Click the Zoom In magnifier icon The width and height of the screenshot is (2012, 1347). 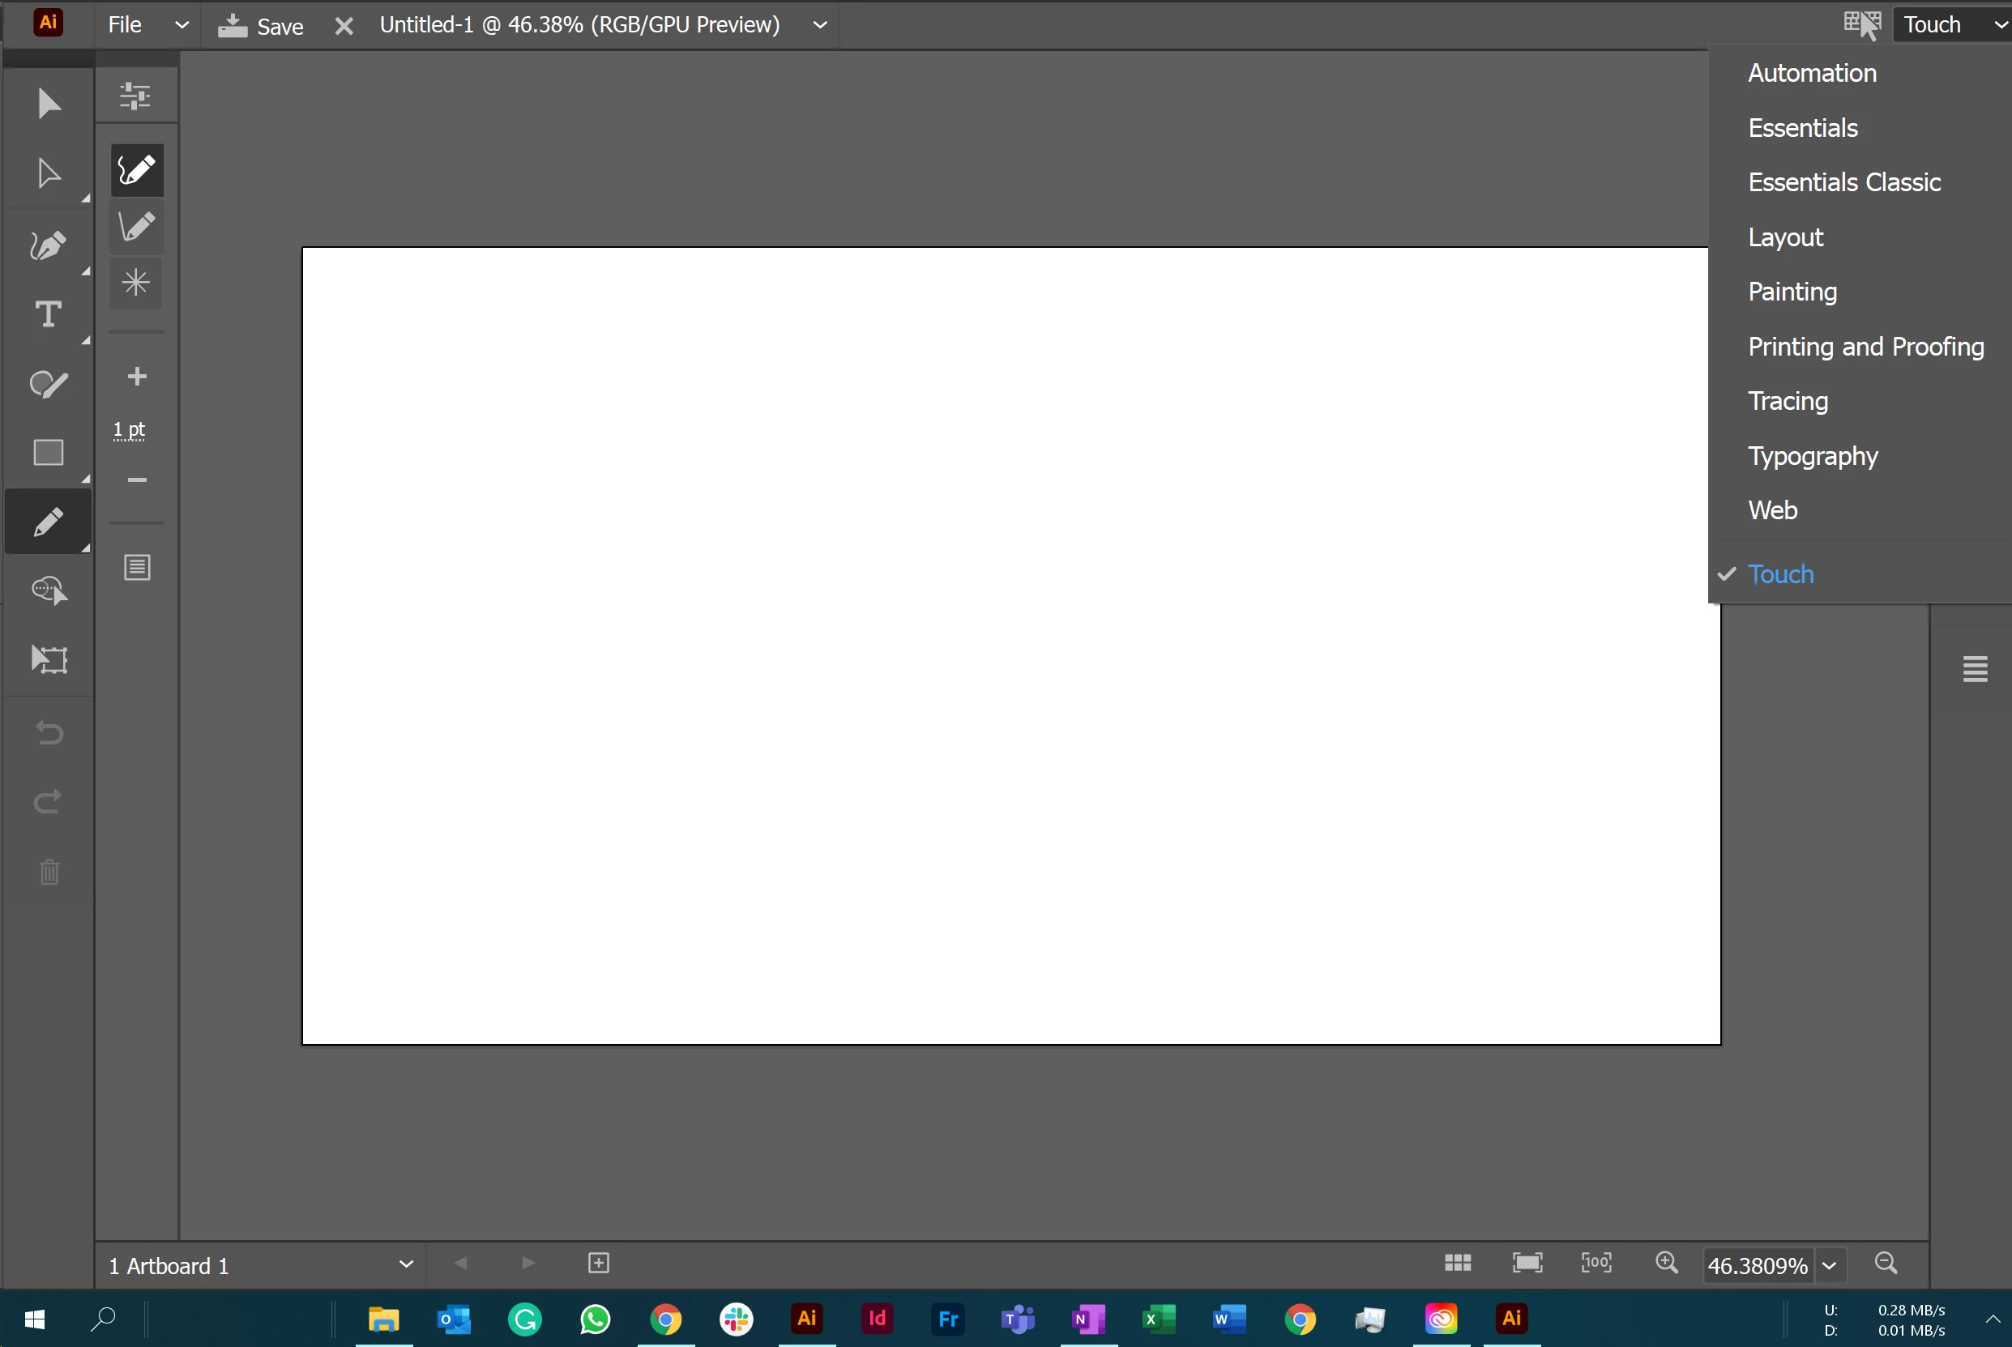click(1667, 1263)
